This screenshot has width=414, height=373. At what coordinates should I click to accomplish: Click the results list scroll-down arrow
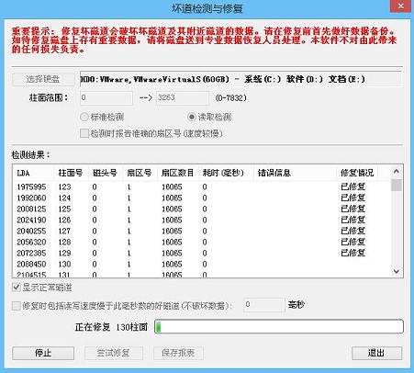pos(397,271)
